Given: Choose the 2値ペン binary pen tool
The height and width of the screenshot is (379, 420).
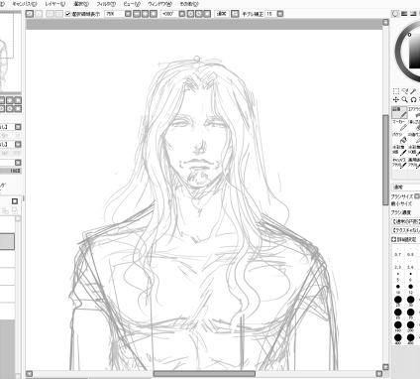Looking at the screenshot, I should coord(414,138).
